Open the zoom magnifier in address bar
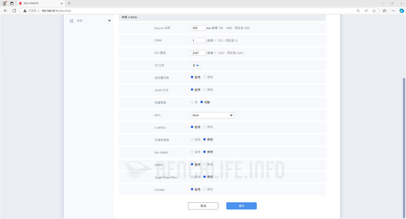This screenshot has width=406, height=219. pyautogui.click(x=358, y=11)
